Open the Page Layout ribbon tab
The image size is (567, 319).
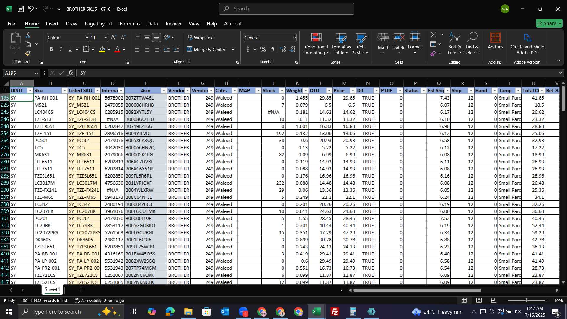tap(98, 24)
